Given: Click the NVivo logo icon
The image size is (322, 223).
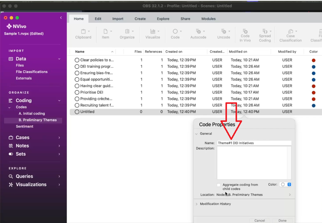Looking at the screenshot, I should click(x=9, y=26).
